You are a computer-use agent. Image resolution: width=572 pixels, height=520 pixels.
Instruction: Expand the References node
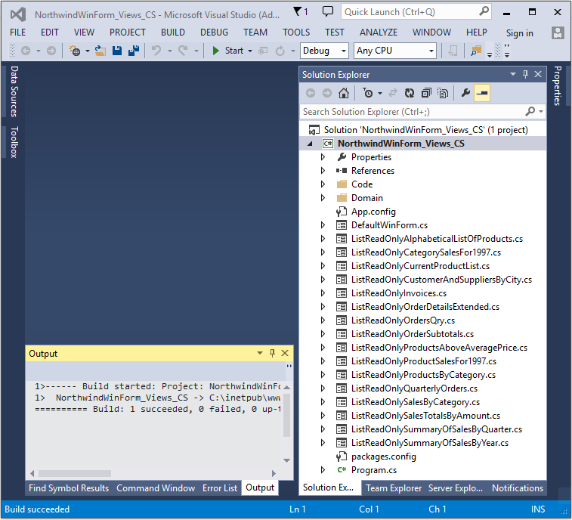click(323, 170)
